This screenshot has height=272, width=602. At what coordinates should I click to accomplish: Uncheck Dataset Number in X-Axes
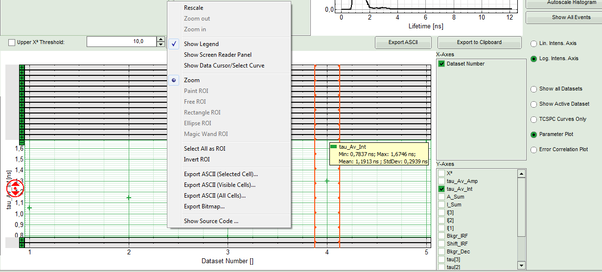pyautogui.click(x=442, y=64)
